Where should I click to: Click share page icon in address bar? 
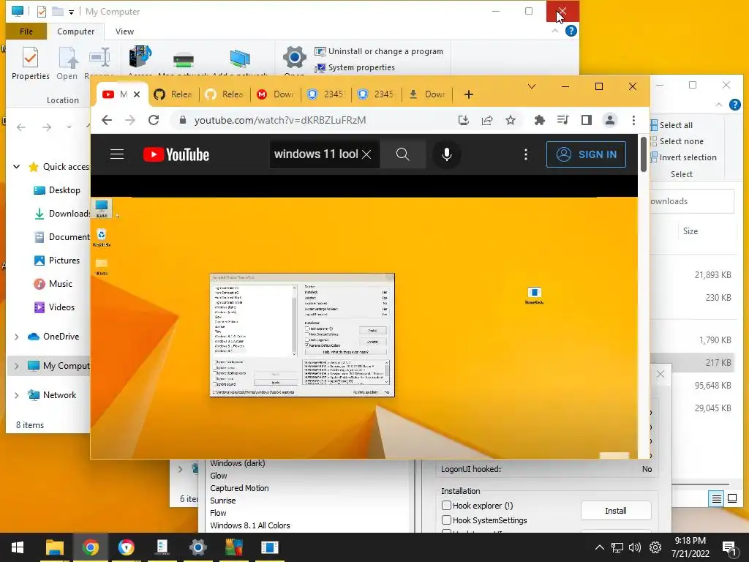[487, 121]
